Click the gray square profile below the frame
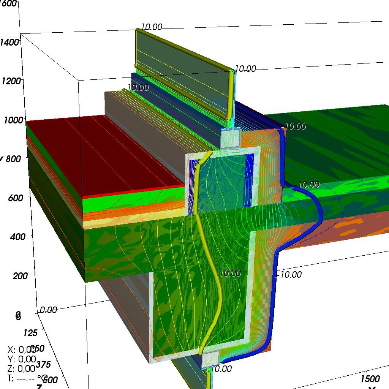Viewport: 389px width, 389px height. (x=210, y=359)
